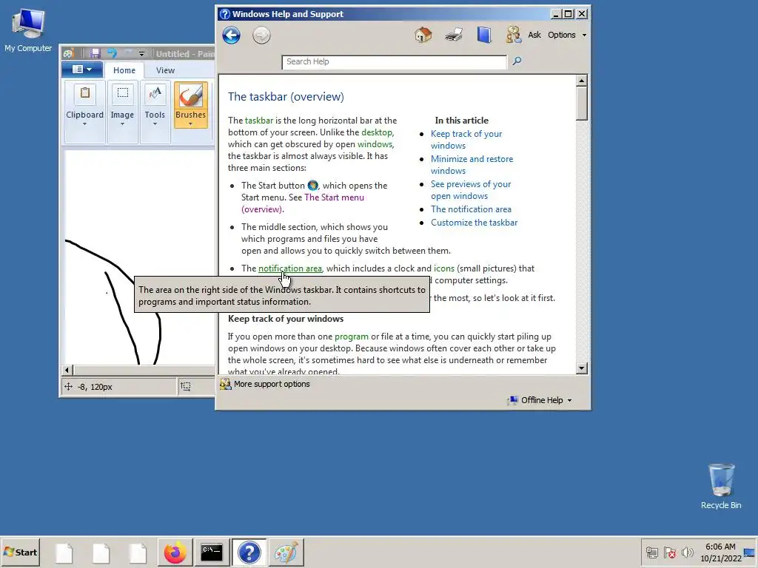The image size is (758, 568).
Task: Open the green 'program' glossary term
Action: pos(352,337)
